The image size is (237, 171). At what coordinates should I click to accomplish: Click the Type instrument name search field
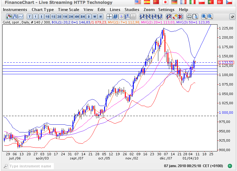coord(30,166)
